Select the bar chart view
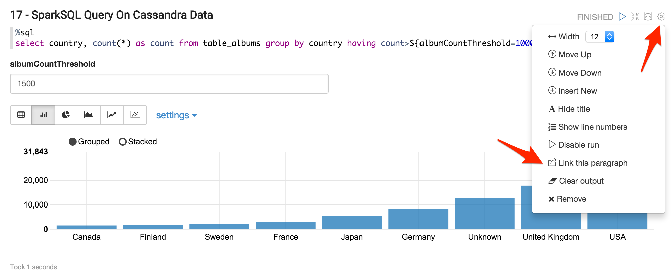The height and width of the screenshot is (276, 672). 43,115
